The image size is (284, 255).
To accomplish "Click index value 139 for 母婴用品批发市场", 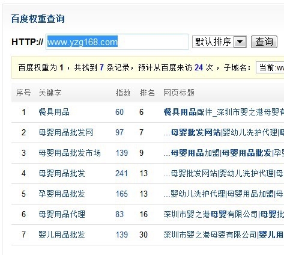I will [x=122, y=153].
